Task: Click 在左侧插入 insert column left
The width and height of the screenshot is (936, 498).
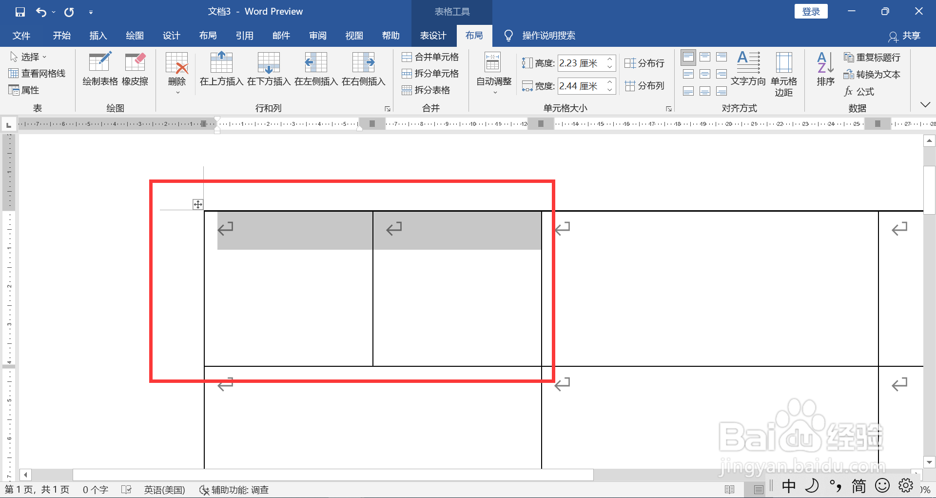Action: [316, 69]
